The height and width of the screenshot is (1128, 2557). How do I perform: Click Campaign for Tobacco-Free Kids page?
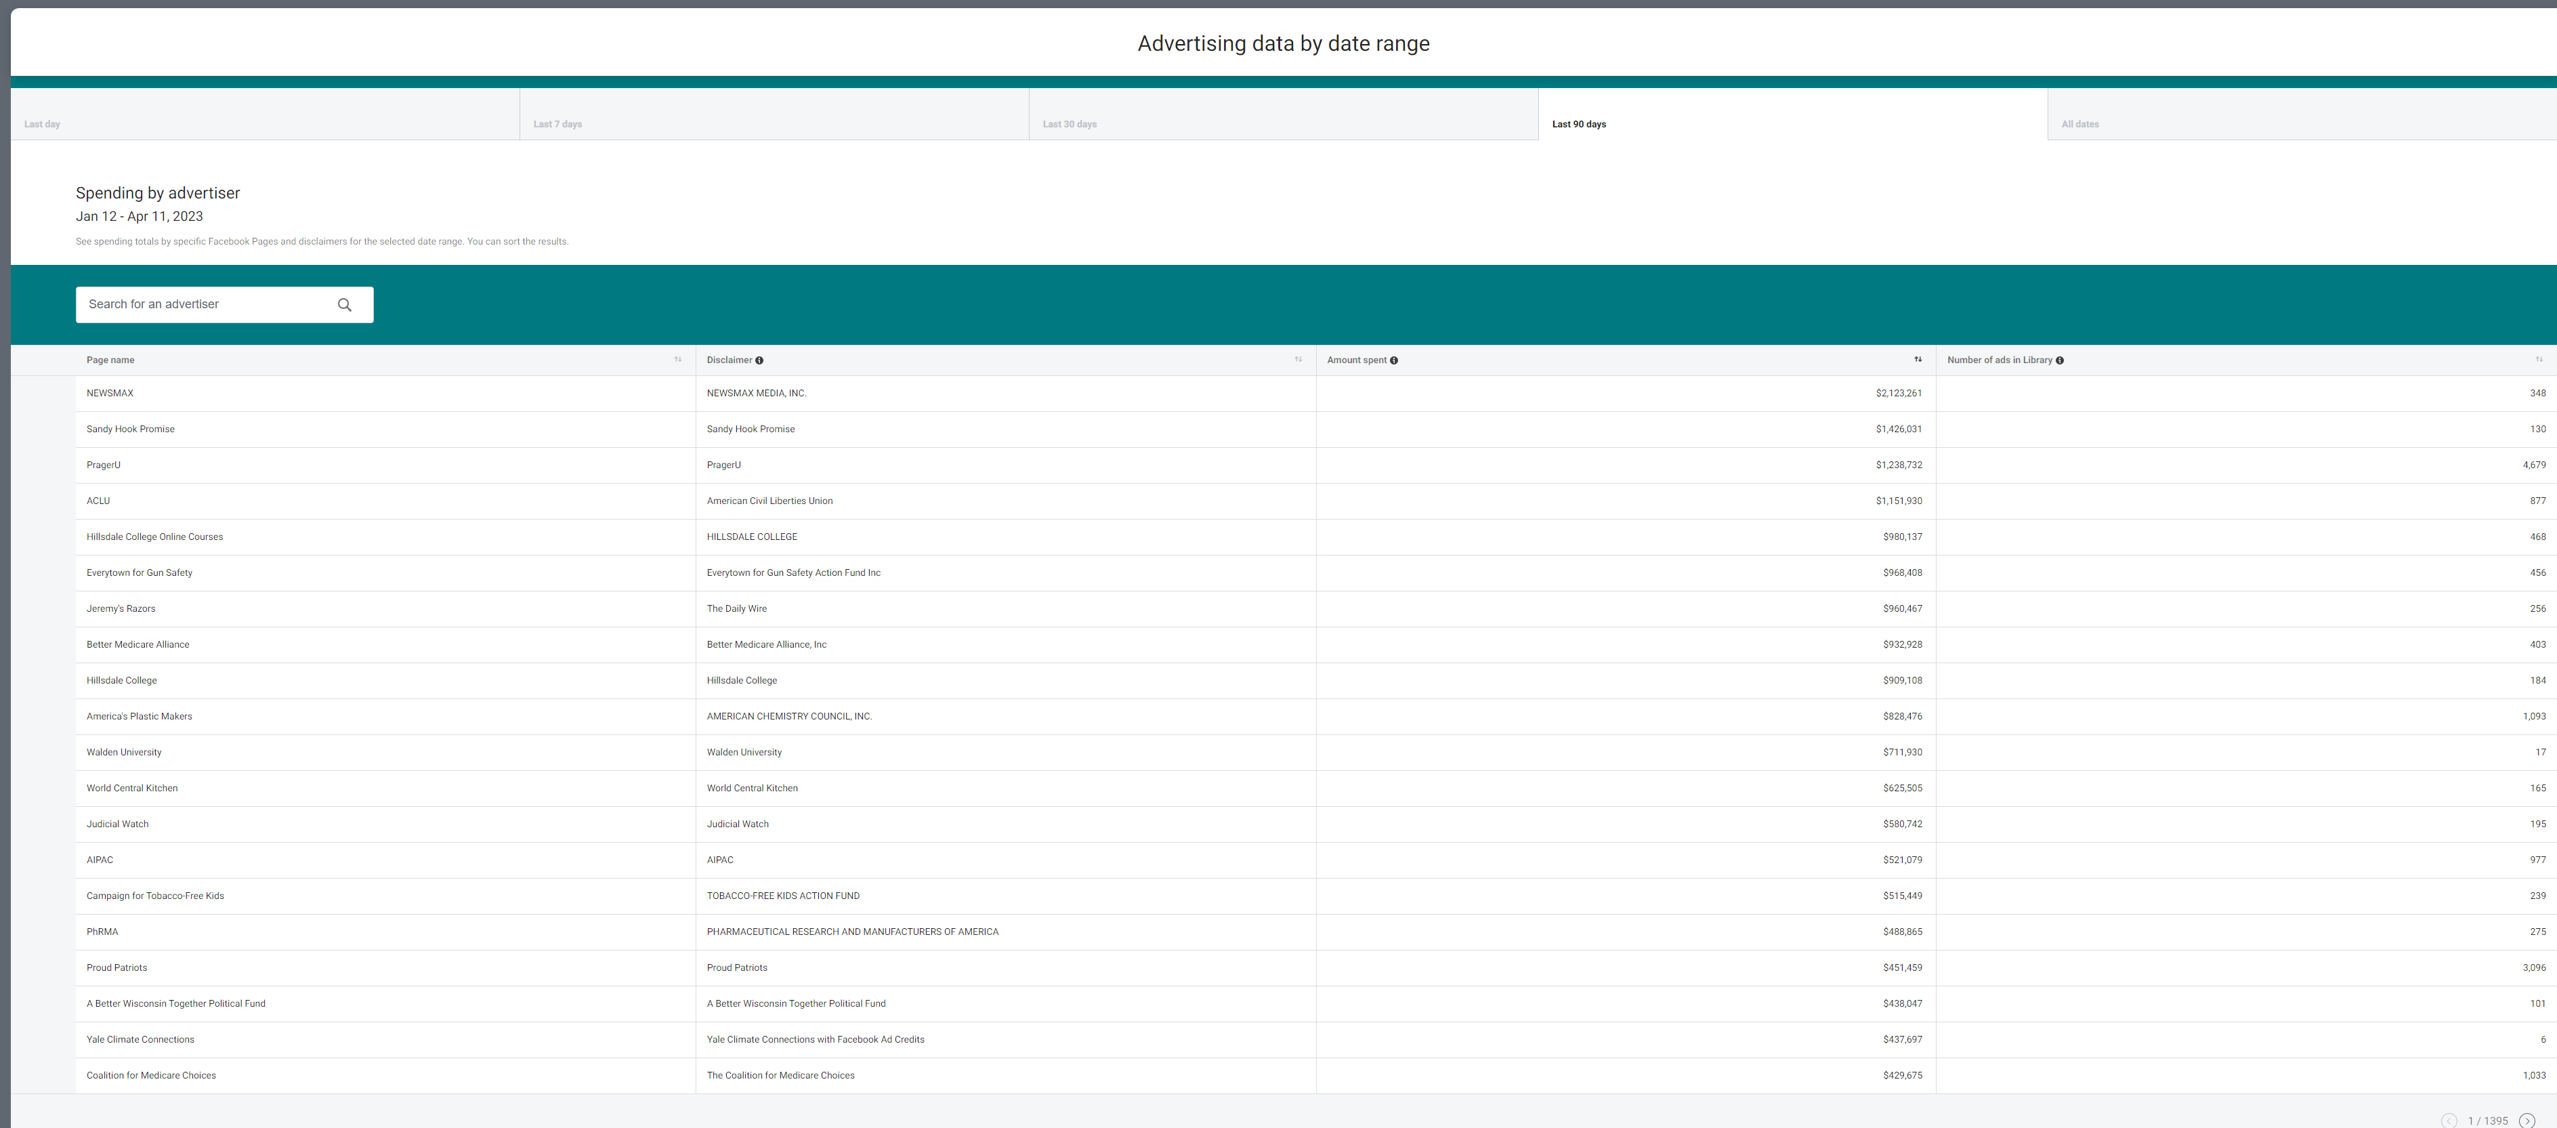(x=155, y=896)
